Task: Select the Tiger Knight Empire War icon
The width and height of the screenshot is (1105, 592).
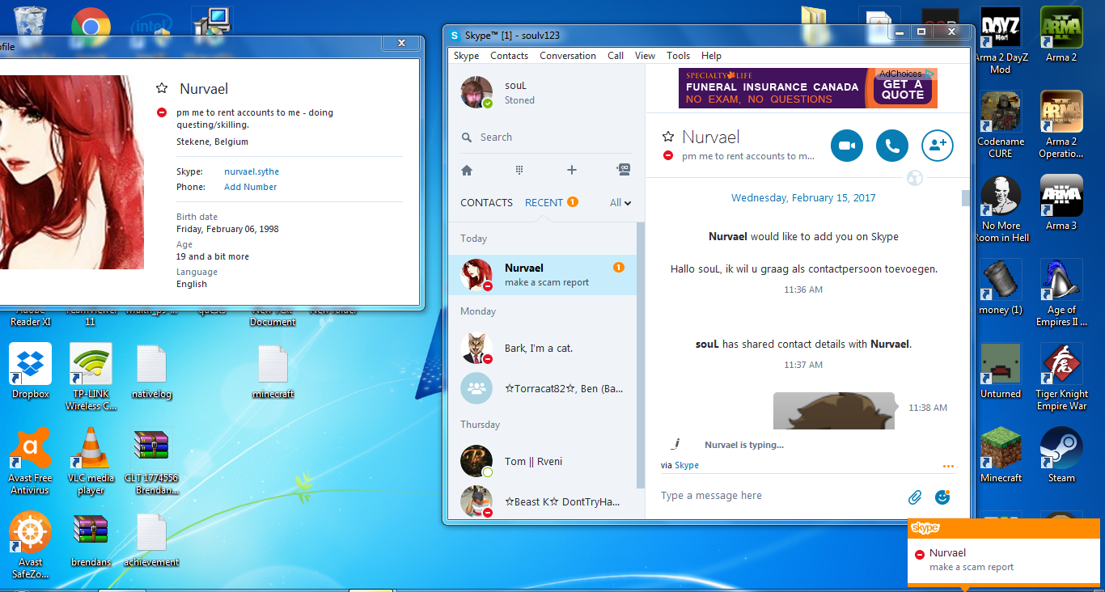Action: click(x=1061, y=377)
